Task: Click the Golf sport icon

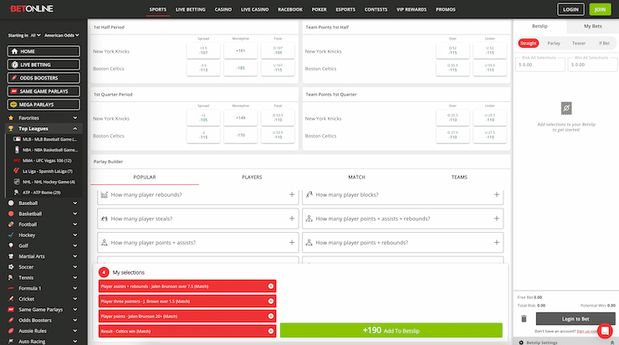Action: click(x=11, y=245)
